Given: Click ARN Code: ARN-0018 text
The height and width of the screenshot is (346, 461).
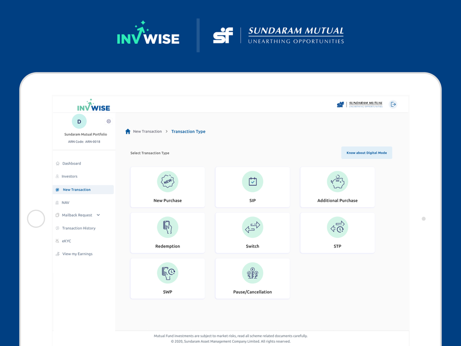Looking at the screenshot, I should click(x=84, y=142).
